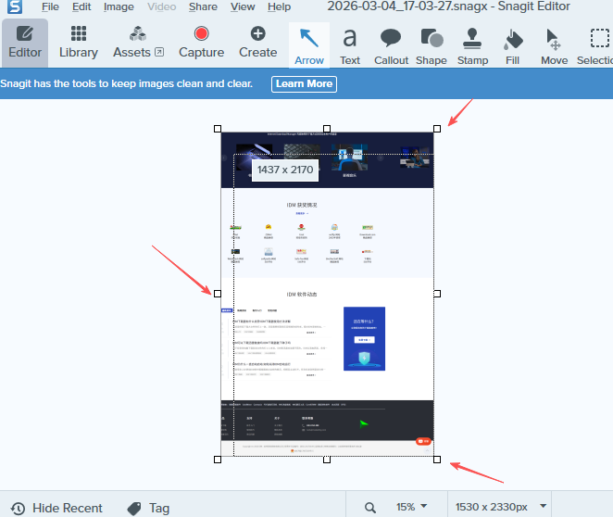
Task: Open the Edit menu
Action: 81,7
